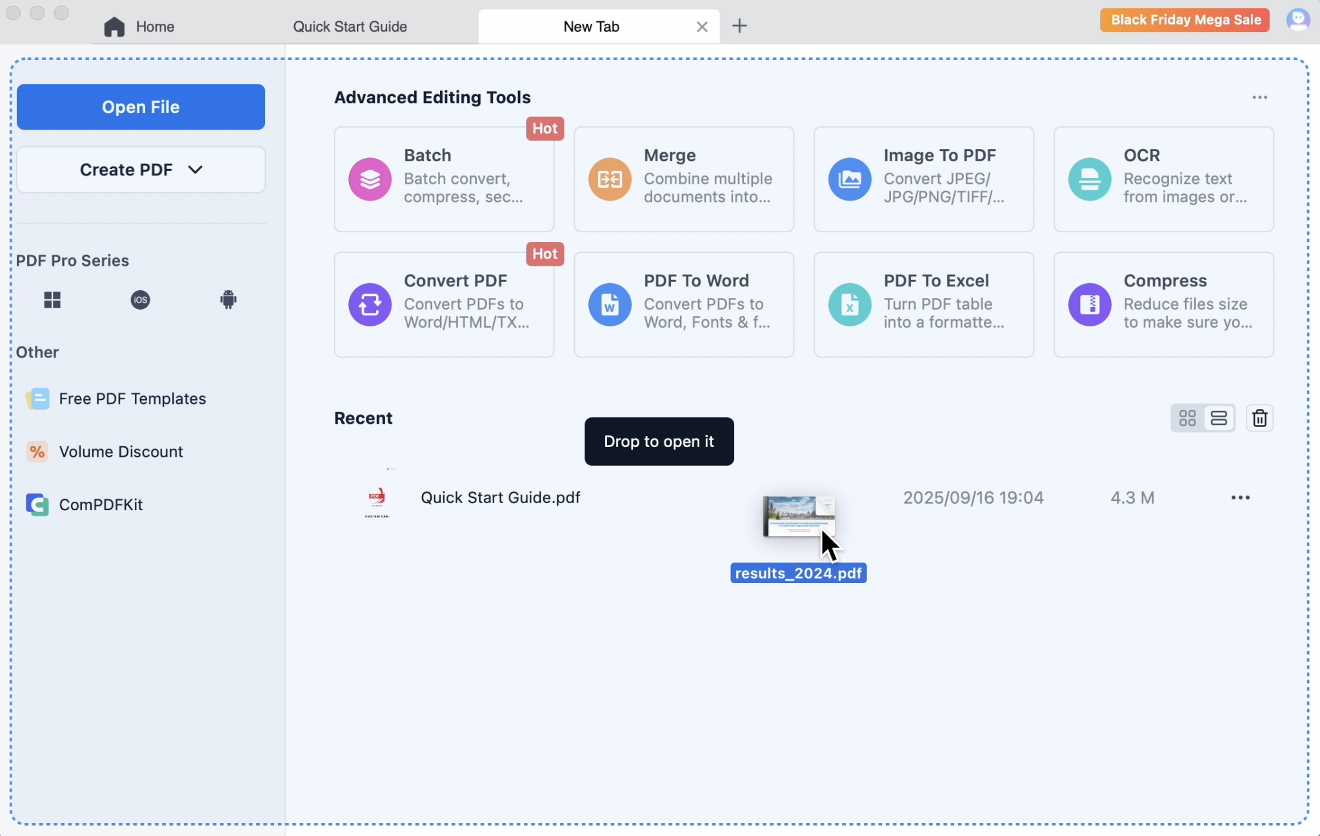The width and height of the screenshot is (1320, 836).
Task: Open Advanced Editing Tools more options menu
Action: point(1259,97)
